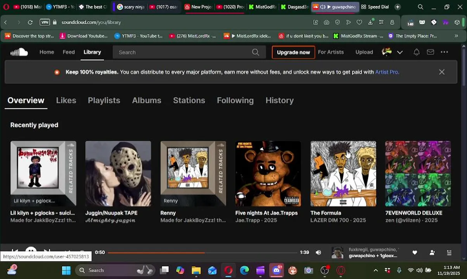The width and height of the screenshot is (467, 279).
Task: Open Five nights At Jae.Trapps album cover
Action: point(268,174)
